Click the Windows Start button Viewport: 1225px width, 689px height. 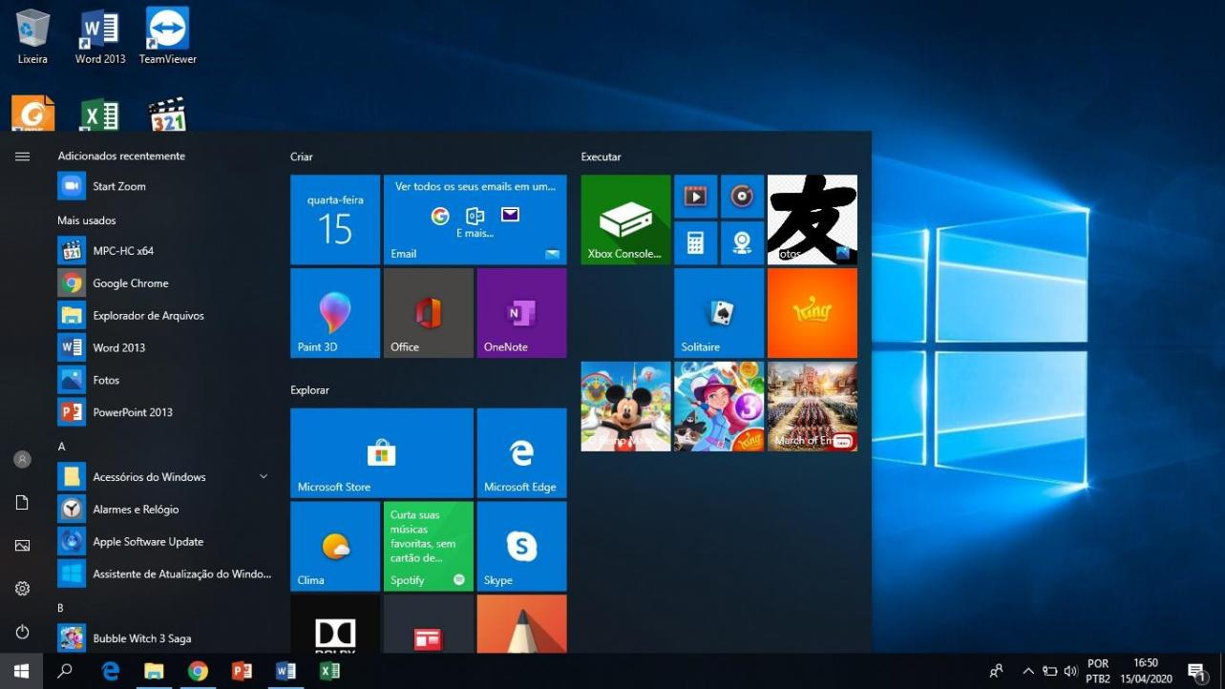pos(21,671)
